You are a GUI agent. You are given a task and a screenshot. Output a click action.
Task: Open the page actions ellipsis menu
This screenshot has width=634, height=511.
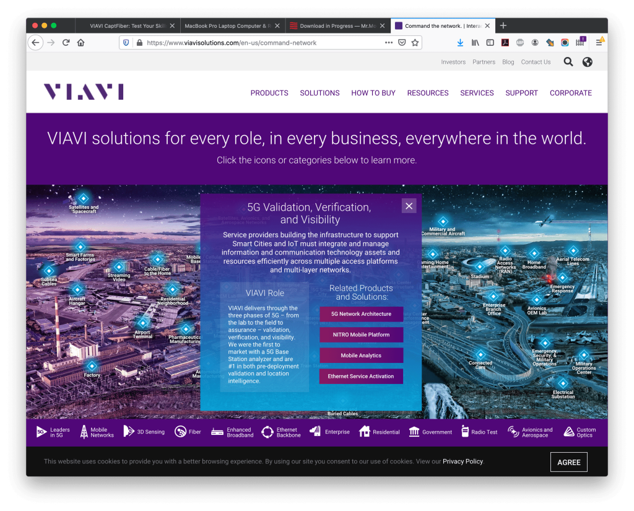click(389, 43)
